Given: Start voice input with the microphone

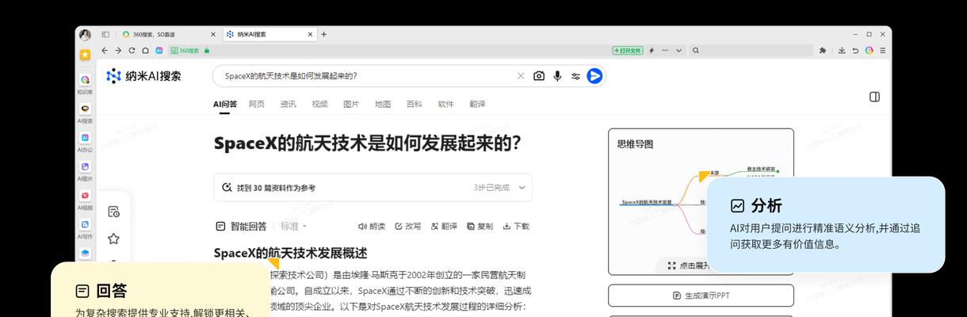Looking at the screenshot, I should tap(557, 76).
